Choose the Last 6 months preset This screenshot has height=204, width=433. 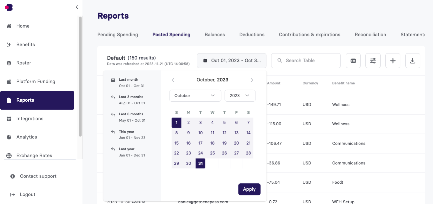(132, 117)
